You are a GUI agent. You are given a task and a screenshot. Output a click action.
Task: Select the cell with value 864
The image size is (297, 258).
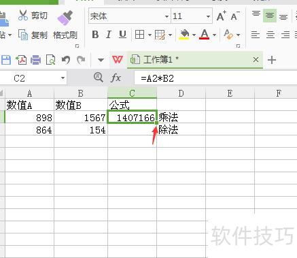click(x=29, y=129)
